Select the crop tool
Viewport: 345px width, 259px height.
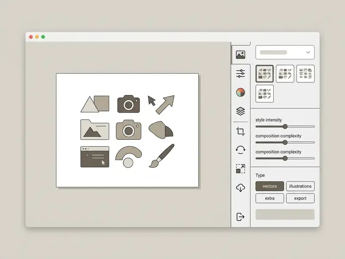[x=241, y=131]
